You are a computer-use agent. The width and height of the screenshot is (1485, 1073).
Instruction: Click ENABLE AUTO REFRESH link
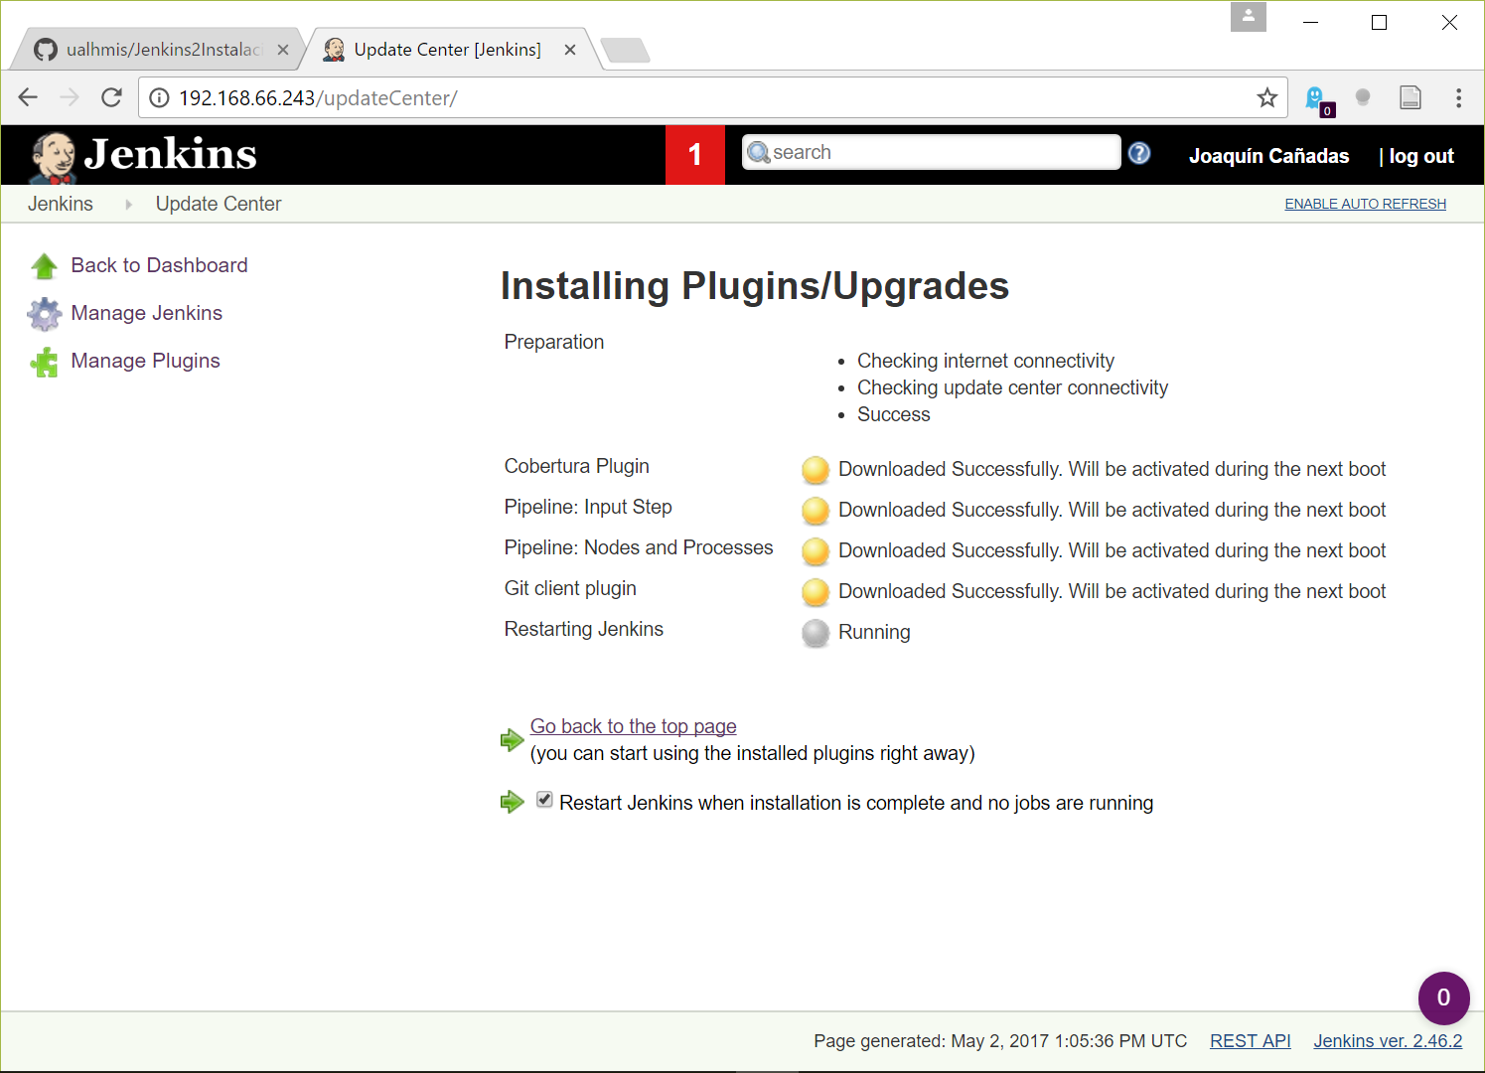click(x=1366, y=204)
